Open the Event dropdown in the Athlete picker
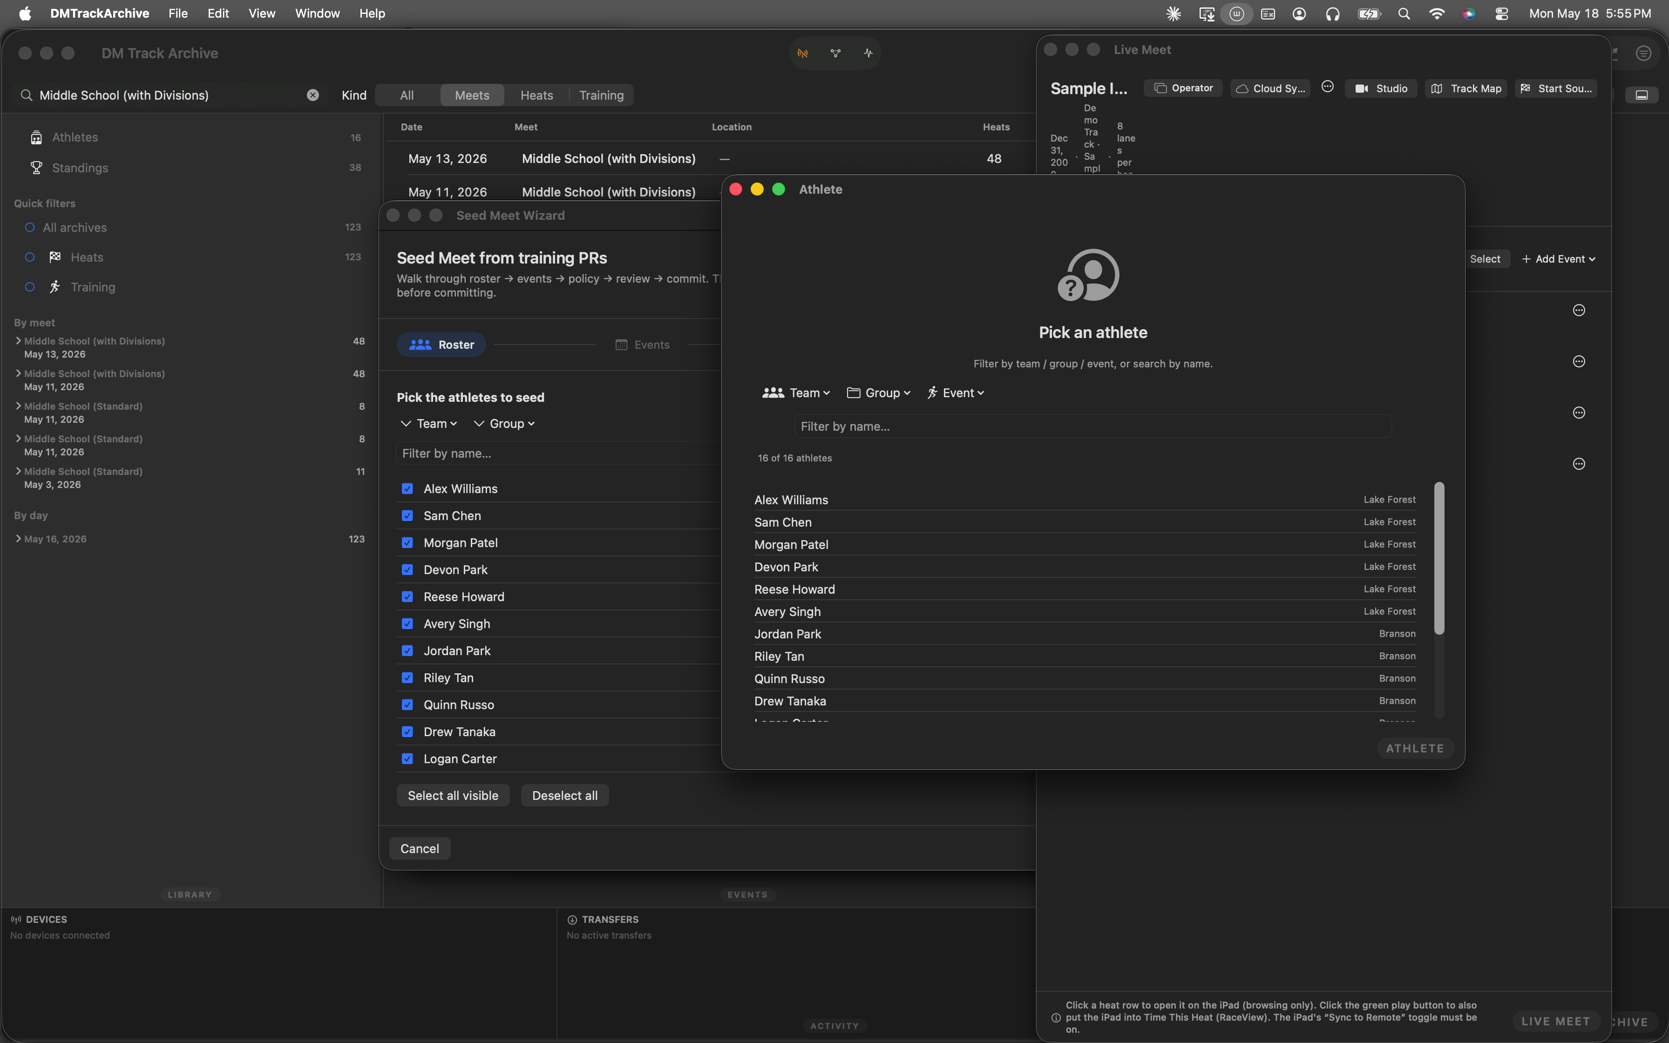The width and height of the screenshot is (1669, 1043). point(955,393)
